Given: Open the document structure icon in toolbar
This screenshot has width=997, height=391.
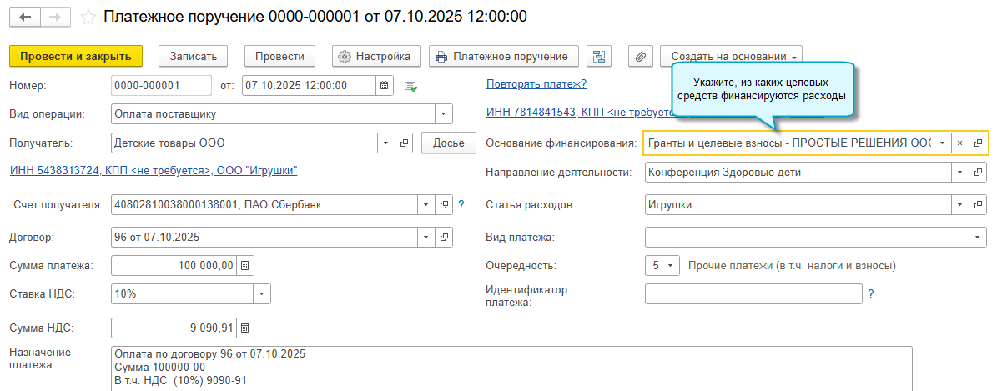Looking at the screenshot, I should [599, 57].
